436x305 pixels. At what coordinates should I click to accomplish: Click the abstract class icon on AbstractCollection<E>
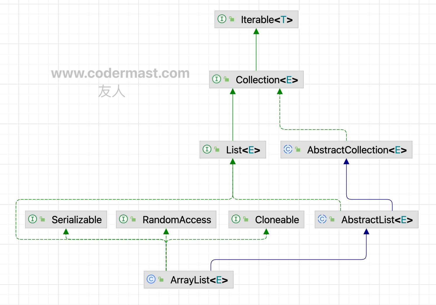click(288, 149)
